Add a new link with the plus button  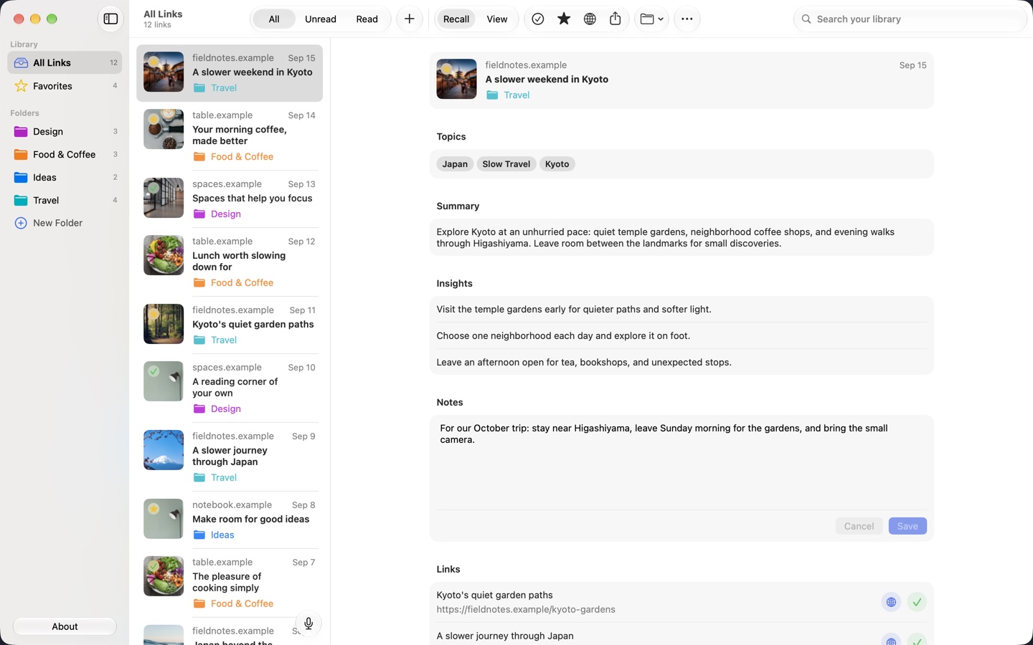point(410,19)
